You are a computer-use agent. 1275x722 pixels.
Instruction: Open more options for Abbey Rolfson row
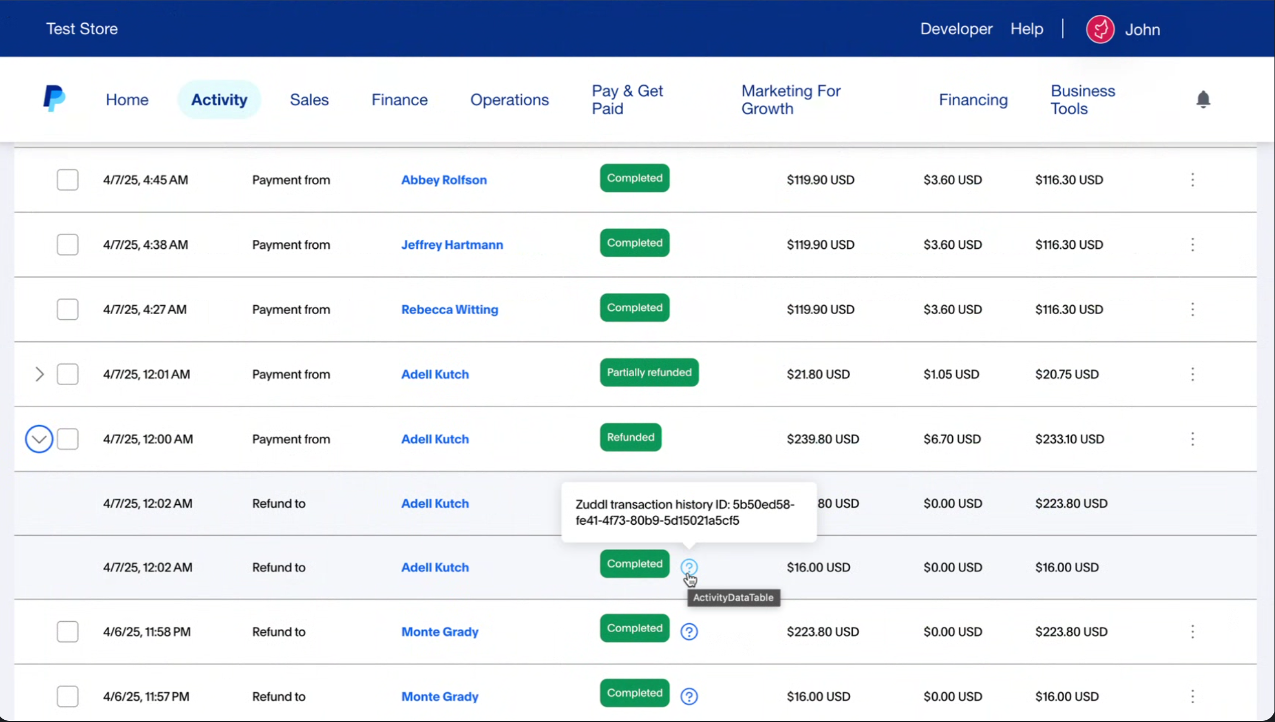coord(1192,180)
